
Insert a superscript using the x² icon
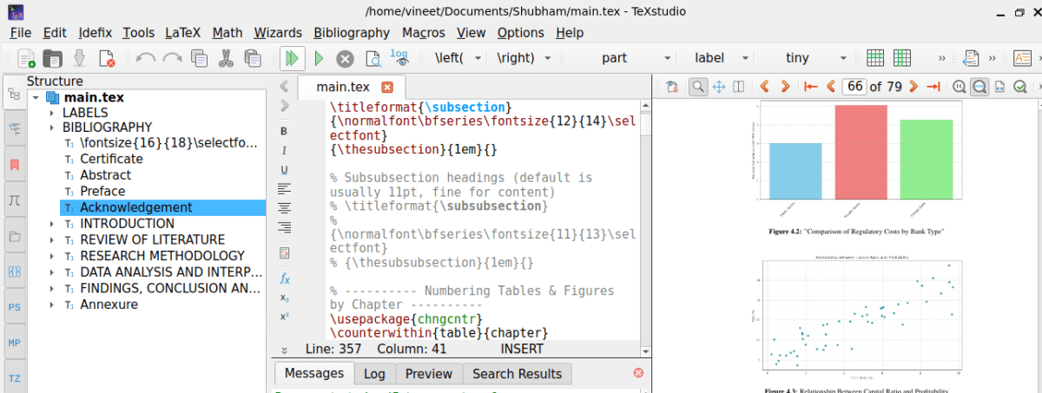tap(284, 317)
